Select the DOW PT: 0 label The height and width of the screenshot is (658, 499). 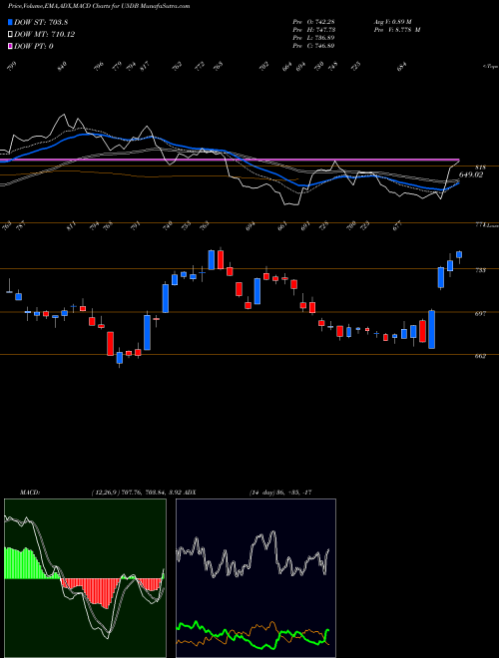[34, 46]
